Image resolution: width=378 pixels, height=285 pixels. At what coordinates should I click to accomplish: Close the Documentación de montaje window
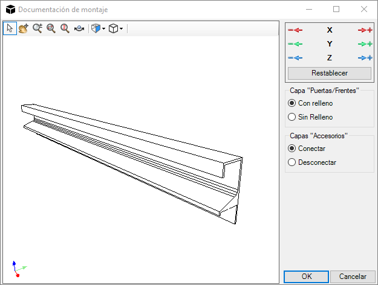[x=363, y=9]
